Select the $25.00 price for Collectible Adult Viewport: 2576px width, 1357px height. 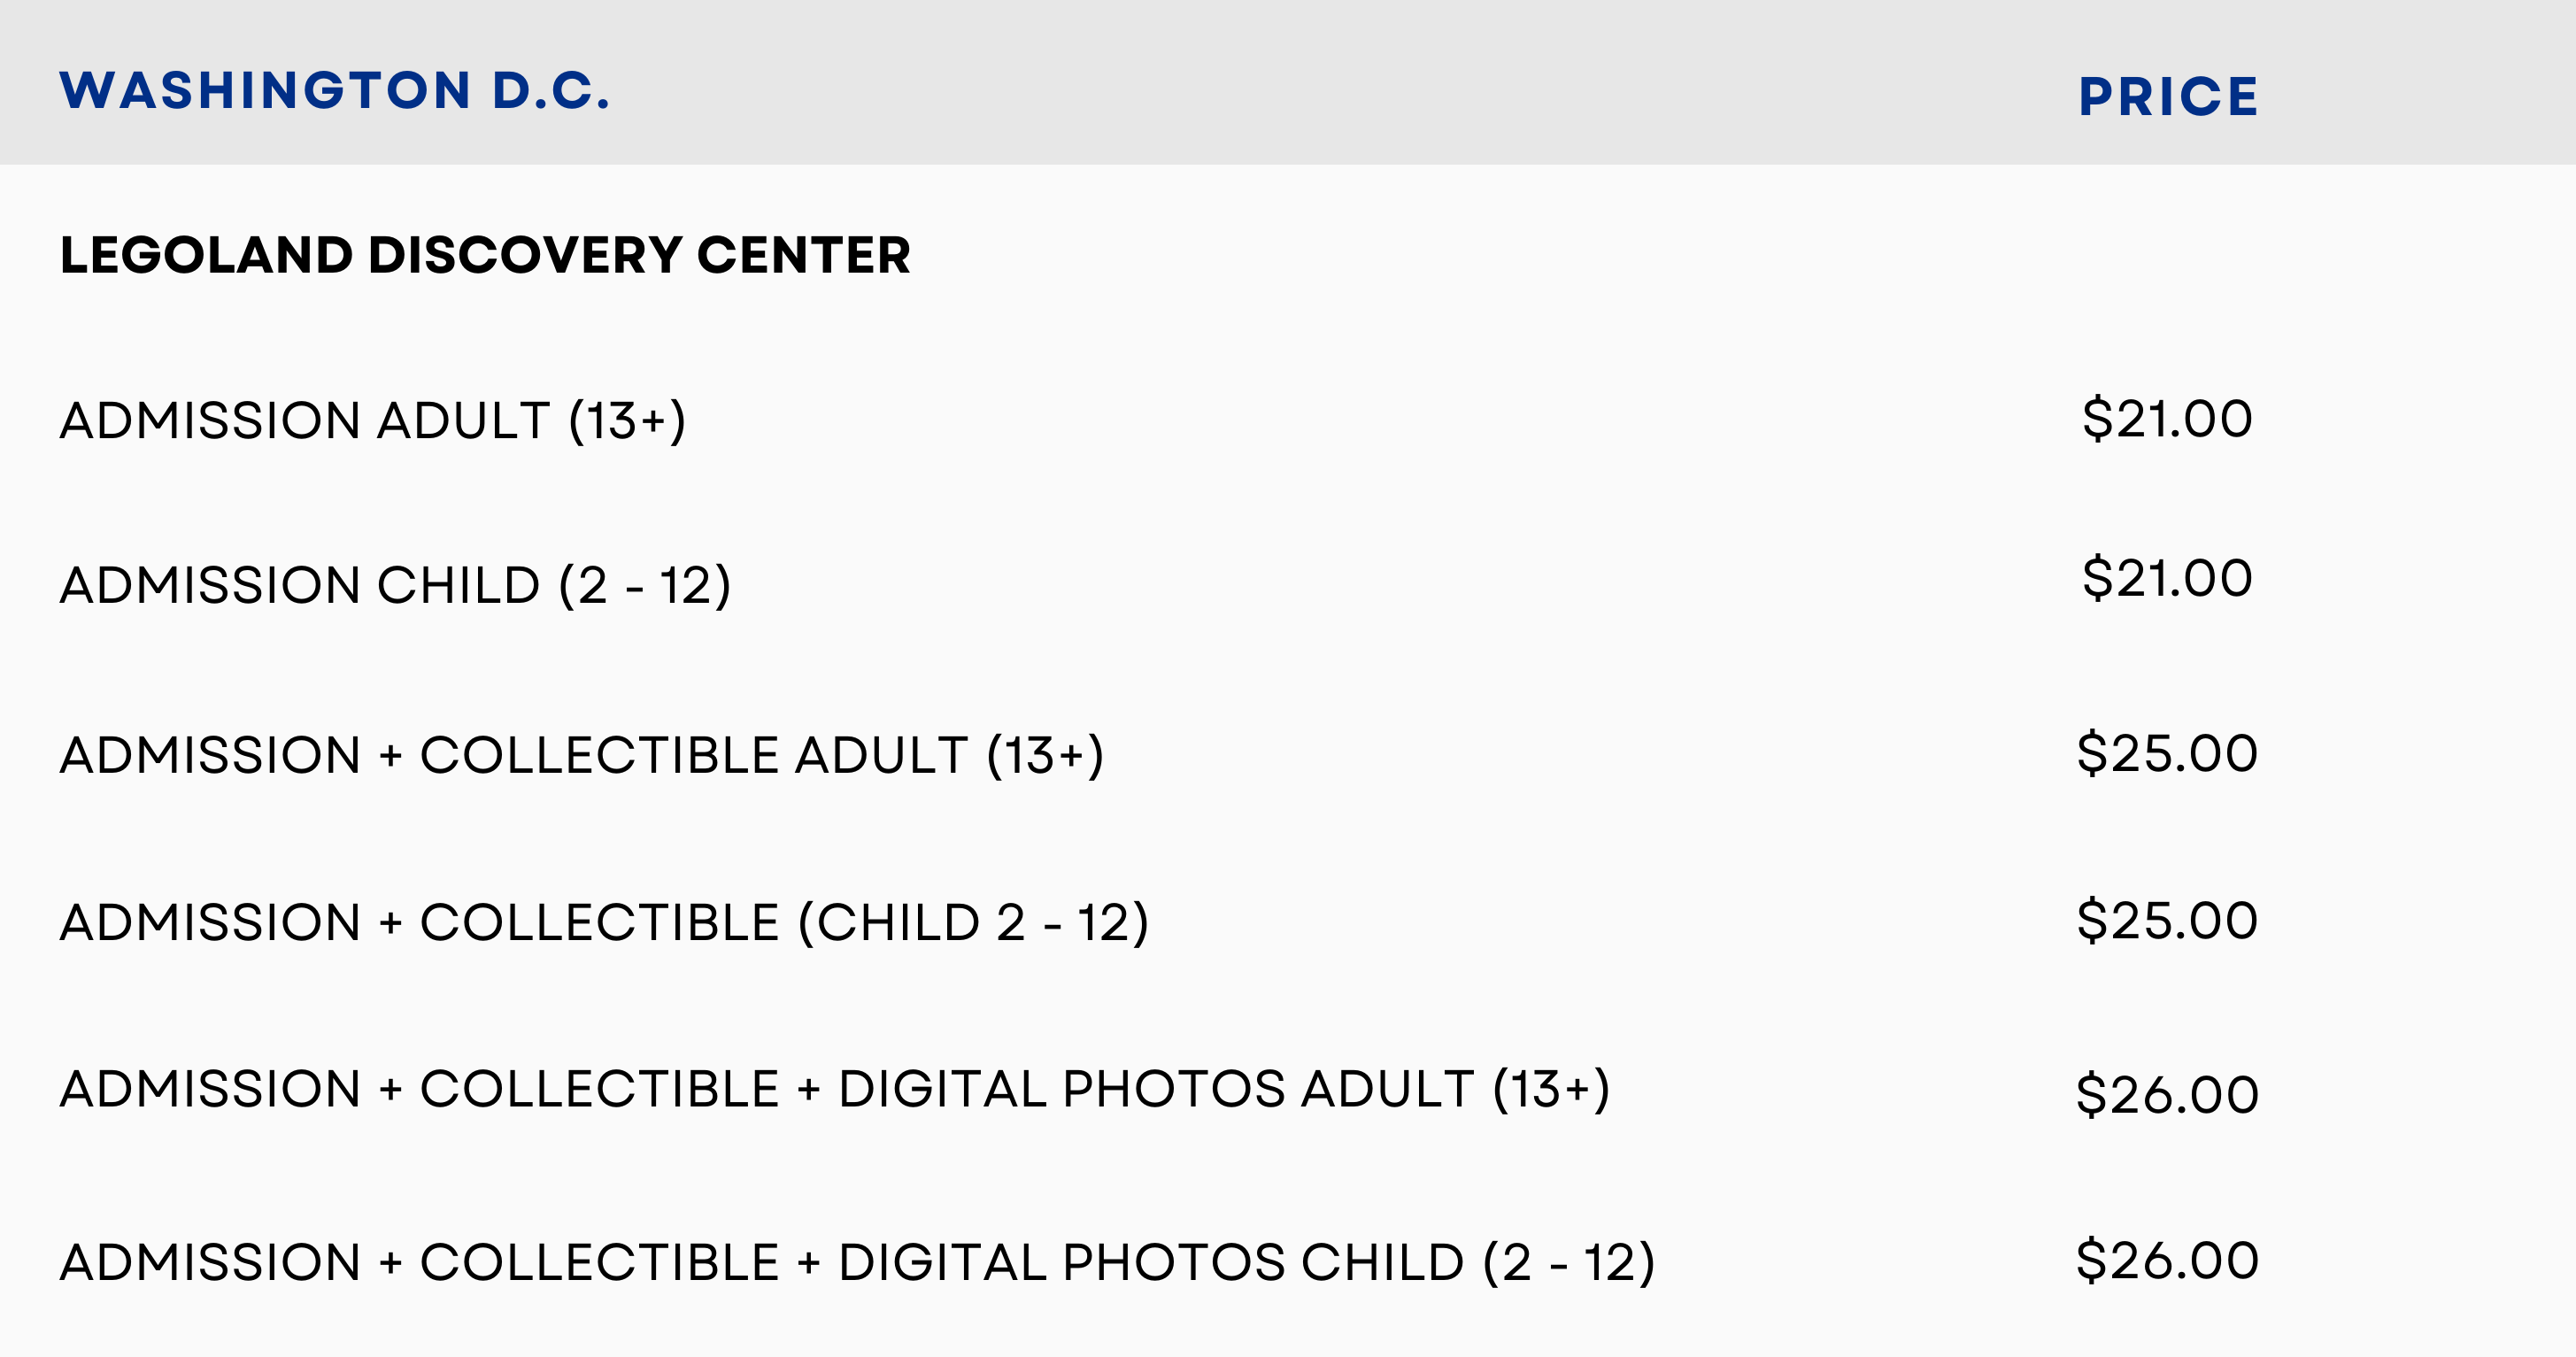2167,753
